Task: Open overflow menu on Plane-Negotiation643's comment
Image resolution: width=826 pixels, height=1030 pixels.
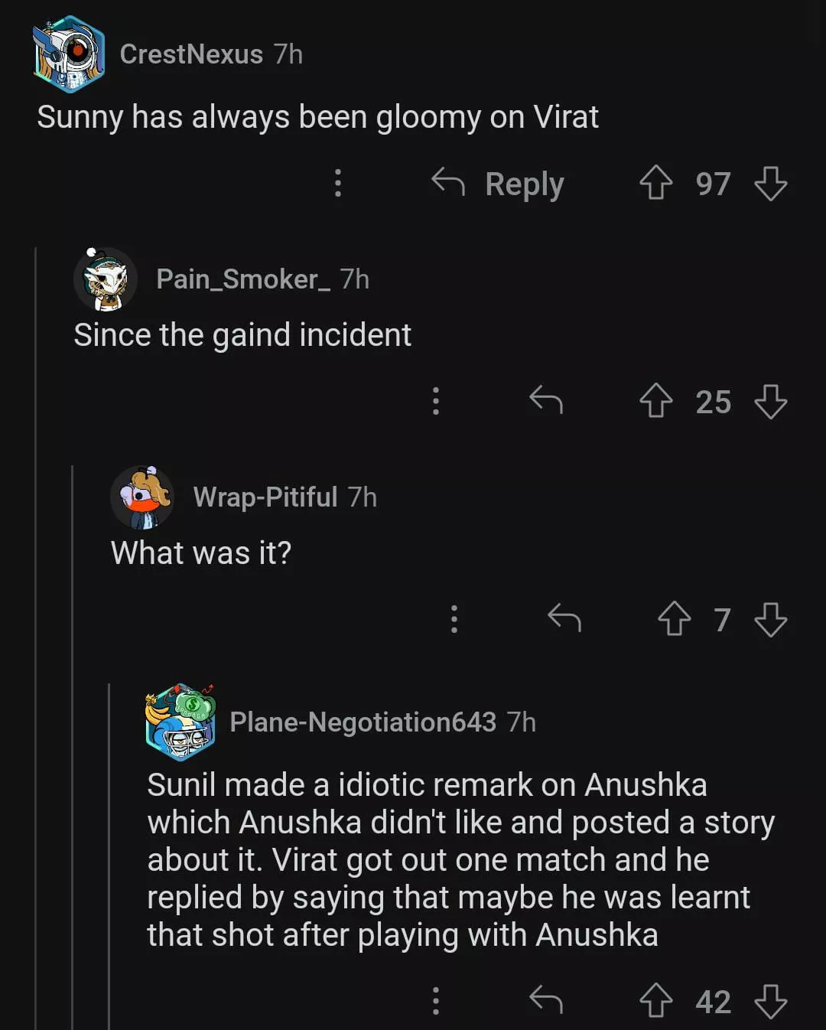Action: coord(436,1000)
